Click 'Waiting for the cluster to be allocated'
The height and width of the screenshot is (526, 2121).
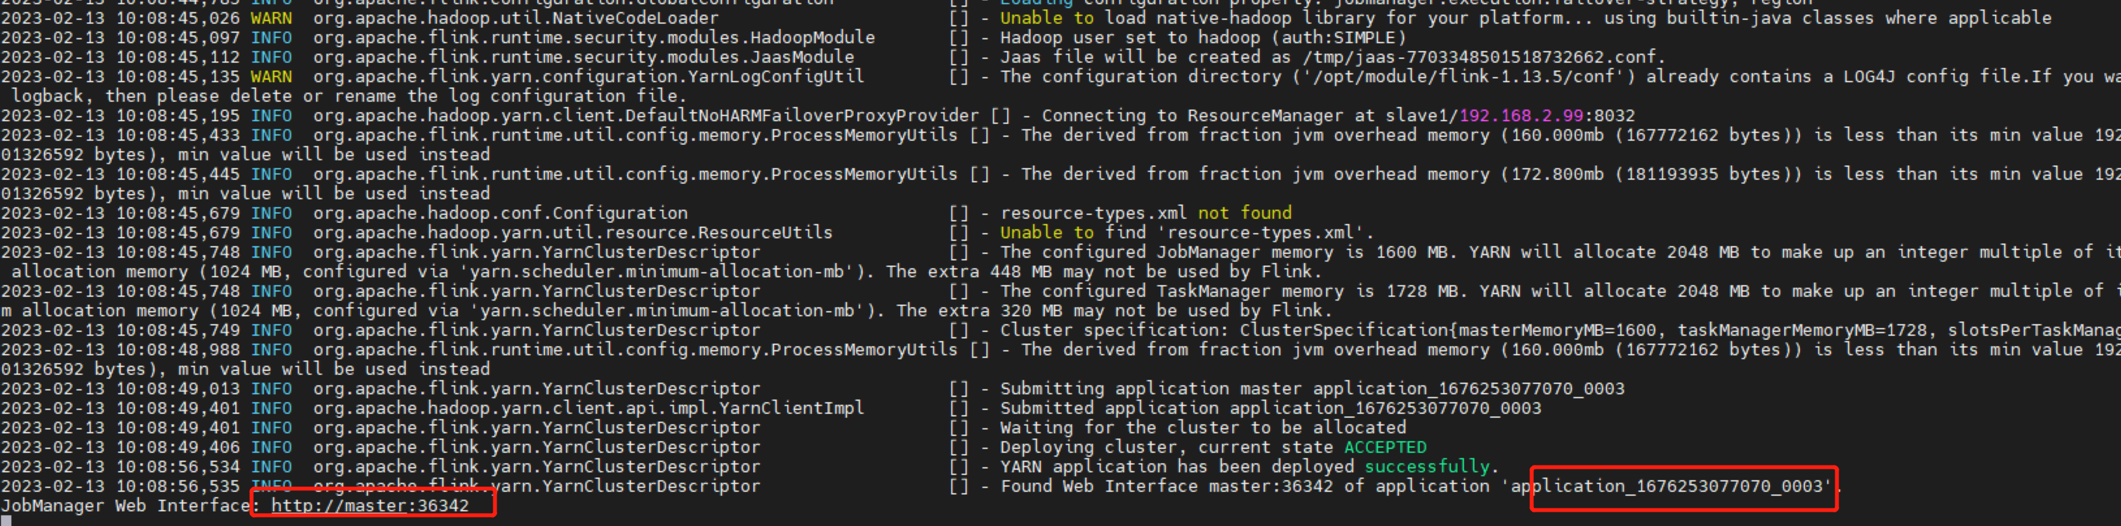pyautogui.click(x=1202, y=428)
